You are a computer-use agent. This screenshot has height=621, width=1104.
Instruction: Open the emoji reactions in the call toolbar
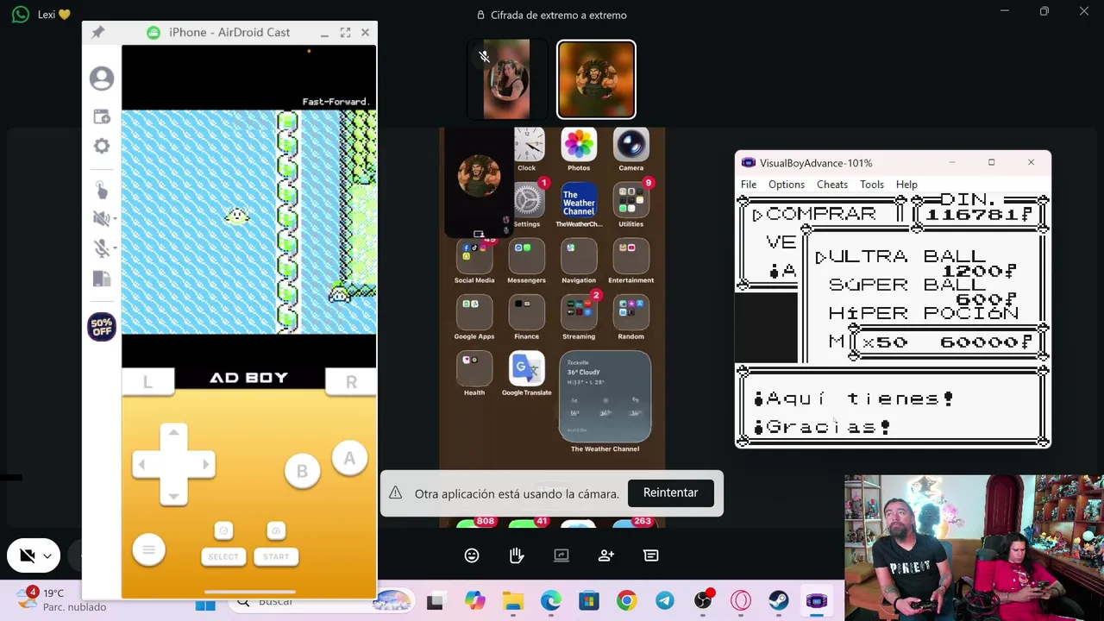[472, 555]
